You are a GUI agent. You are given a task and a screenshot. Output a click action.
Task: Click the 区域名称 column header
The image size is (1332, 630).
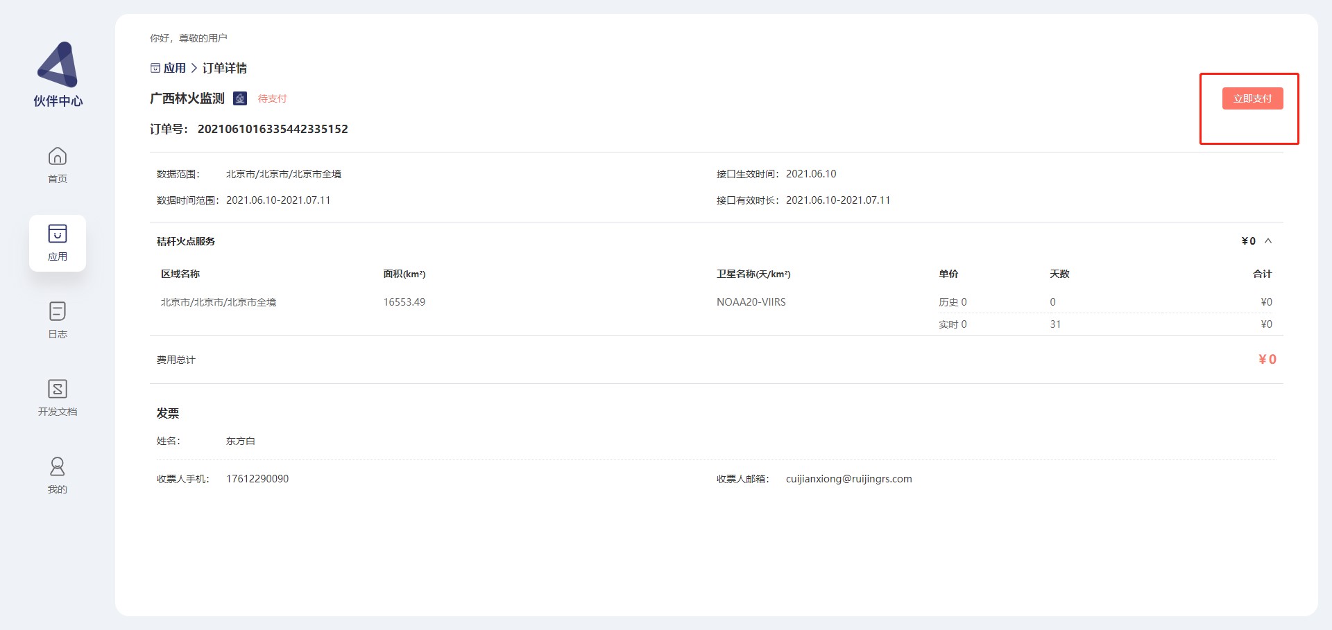(x=180, y=274)
